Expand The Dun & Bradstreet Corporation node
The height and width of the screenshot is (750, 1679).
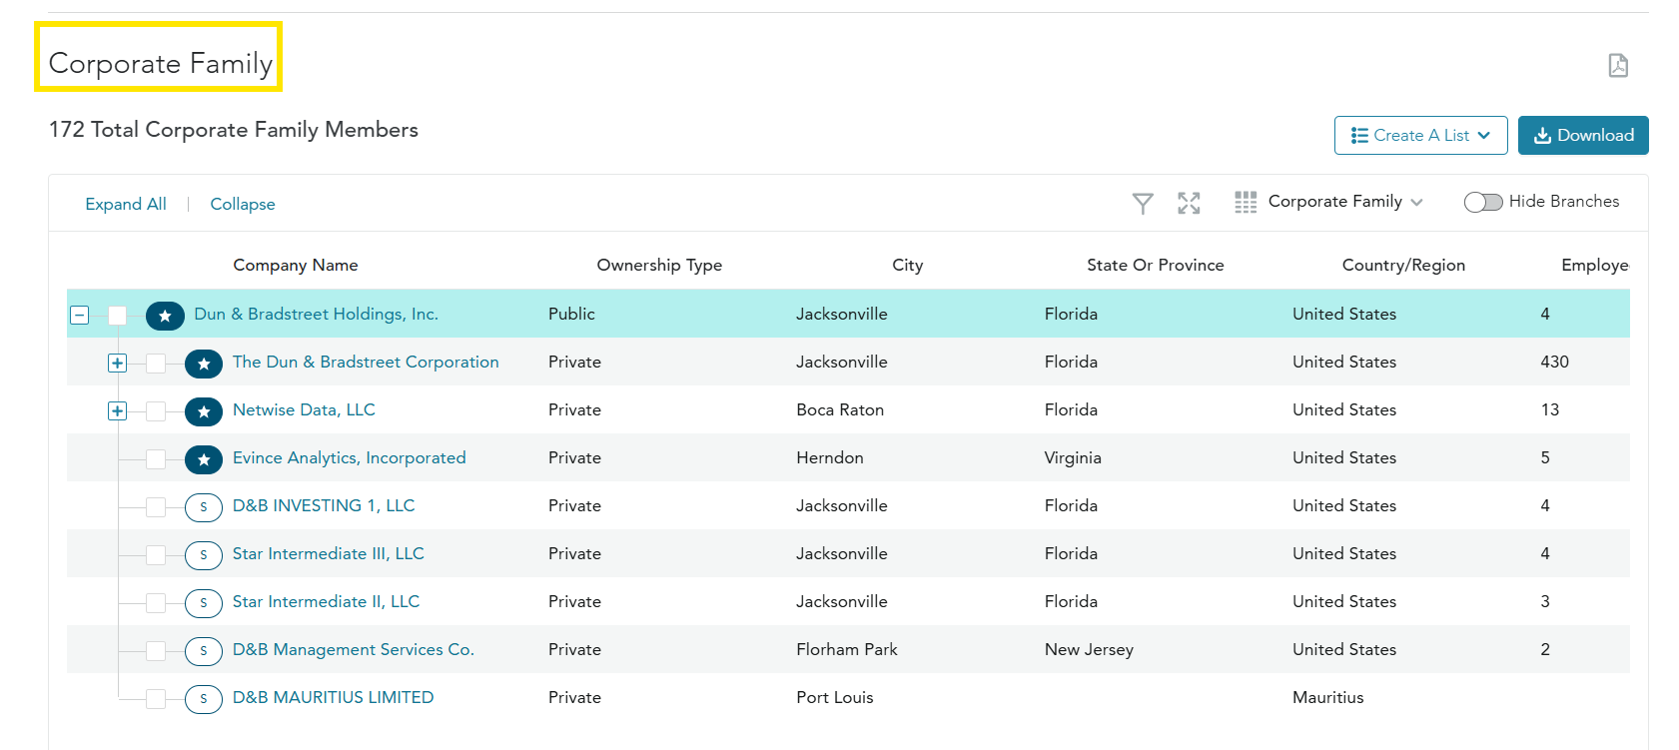(x=118, y=364)
